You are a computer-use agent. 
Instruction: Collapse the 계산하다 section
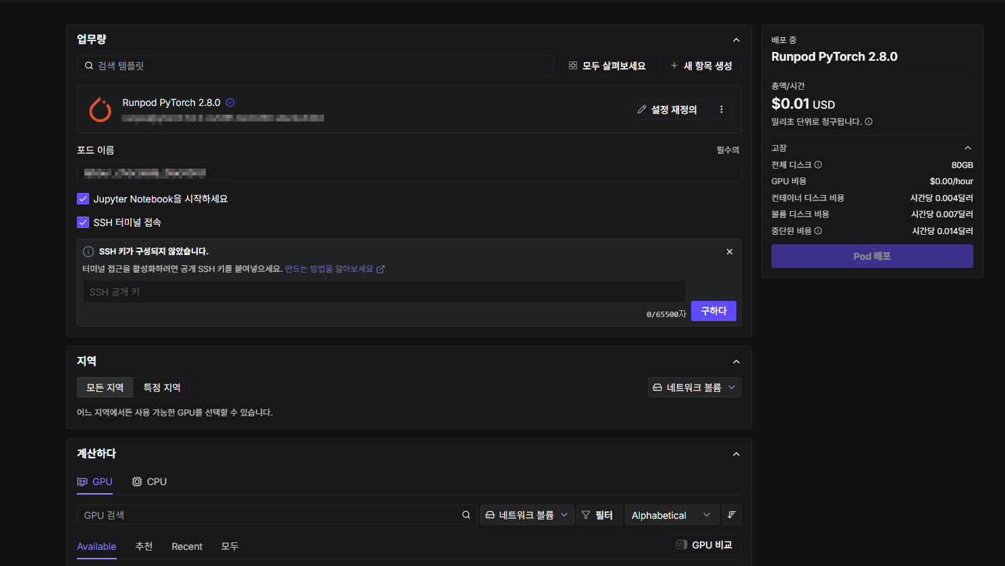pos(736,454)
